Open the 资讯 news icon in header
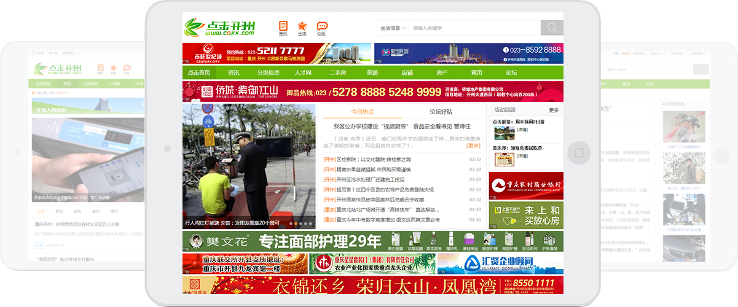Image resolution: width=738 pixels, height=307 pixels. 283,28
